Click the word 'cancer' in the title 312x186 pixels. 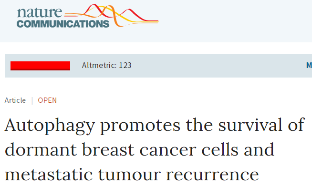[x=168, y=151]
